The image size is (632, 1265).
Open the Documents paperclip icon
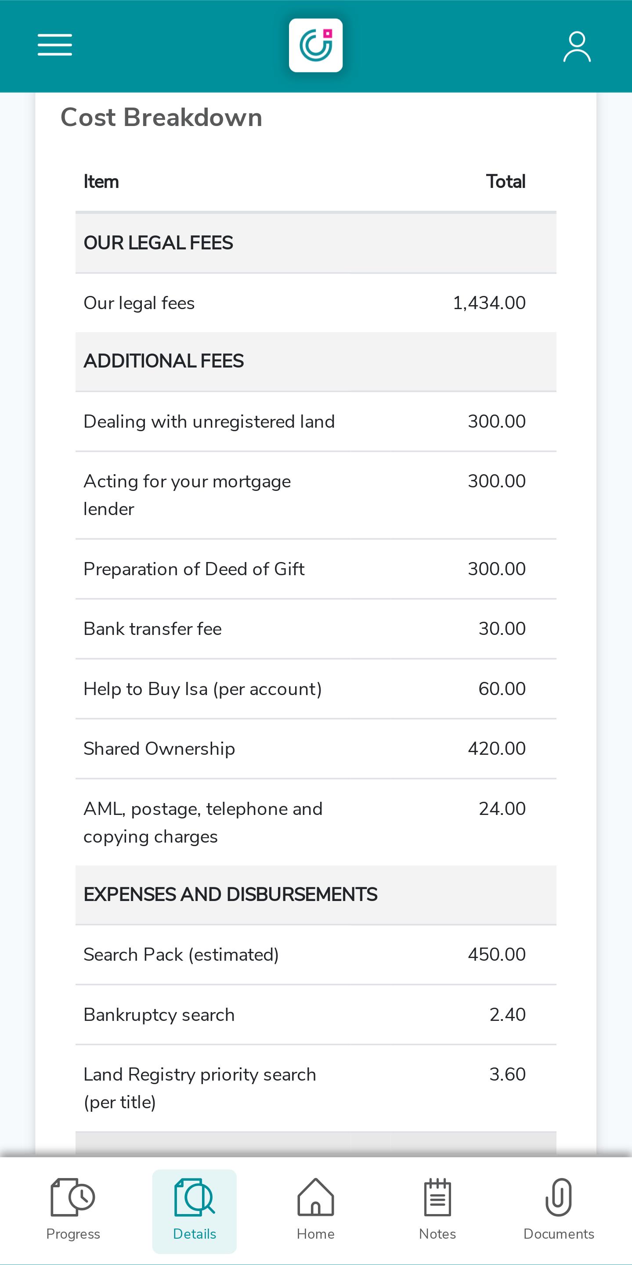click(x=559, y=1197)
